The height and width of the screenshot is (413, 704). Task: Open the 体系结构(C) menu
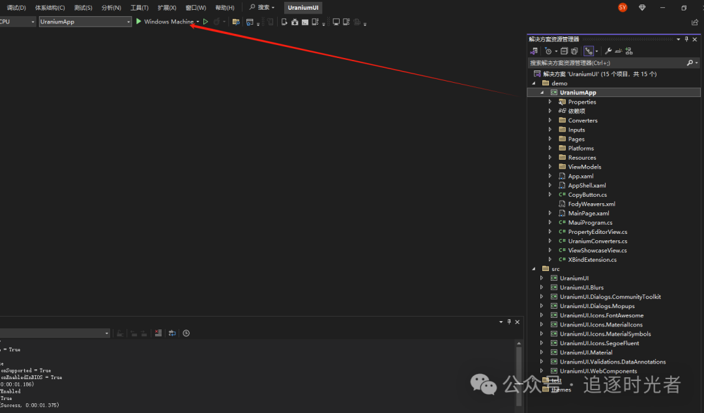pos(50,8)
